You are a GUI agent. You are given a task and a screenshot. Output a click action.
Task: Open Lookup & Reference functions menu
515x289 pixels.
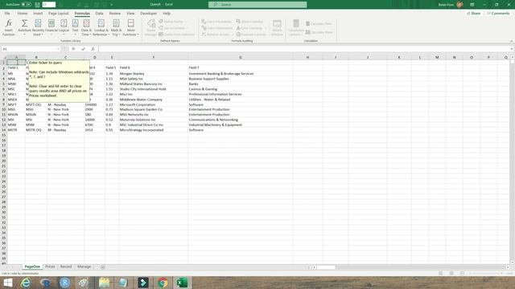point(101,27)
